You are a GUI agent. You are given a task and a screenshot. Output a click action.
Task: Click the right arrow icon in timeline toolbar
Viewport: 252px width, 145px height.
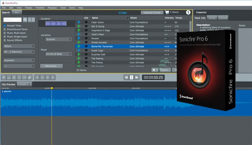coord(53,78)
